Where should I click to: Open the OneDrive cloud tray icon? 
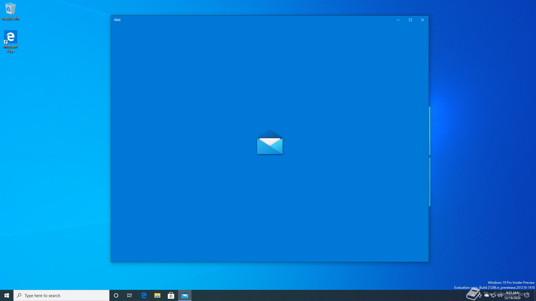(487, 295)
